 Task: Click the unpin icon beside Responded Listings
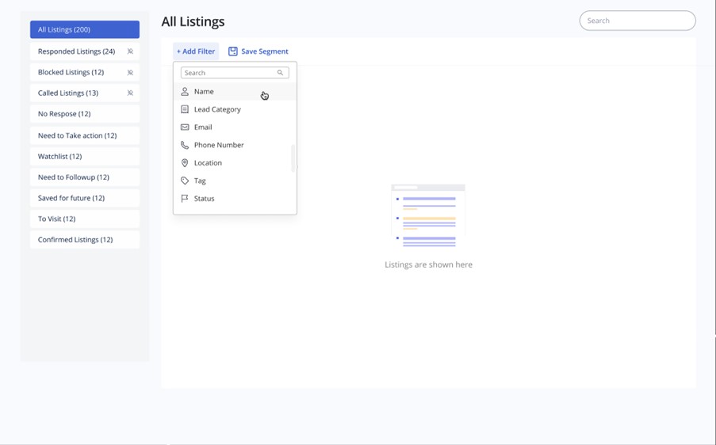coord(130,51)
